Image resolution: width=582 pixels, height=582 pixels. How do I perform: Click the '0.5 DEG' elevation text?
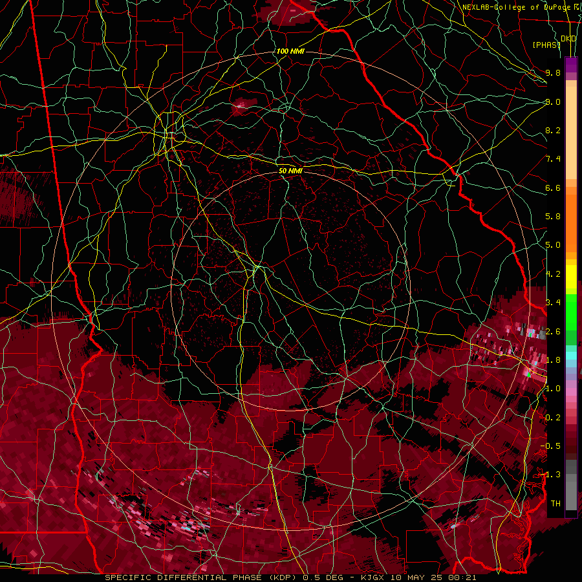point(323,577)
